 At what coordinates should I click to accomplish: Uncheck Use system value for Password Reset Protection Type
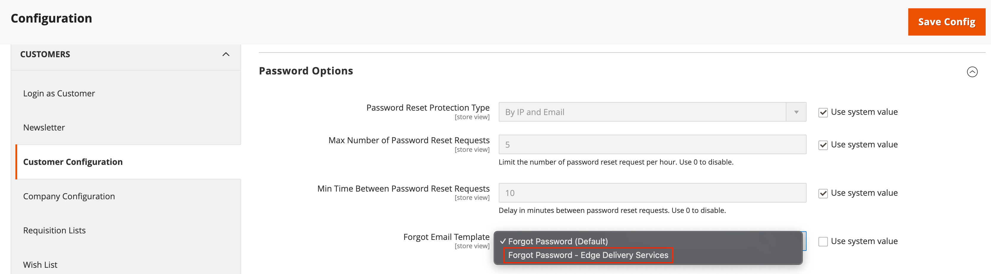click(823, 112)
